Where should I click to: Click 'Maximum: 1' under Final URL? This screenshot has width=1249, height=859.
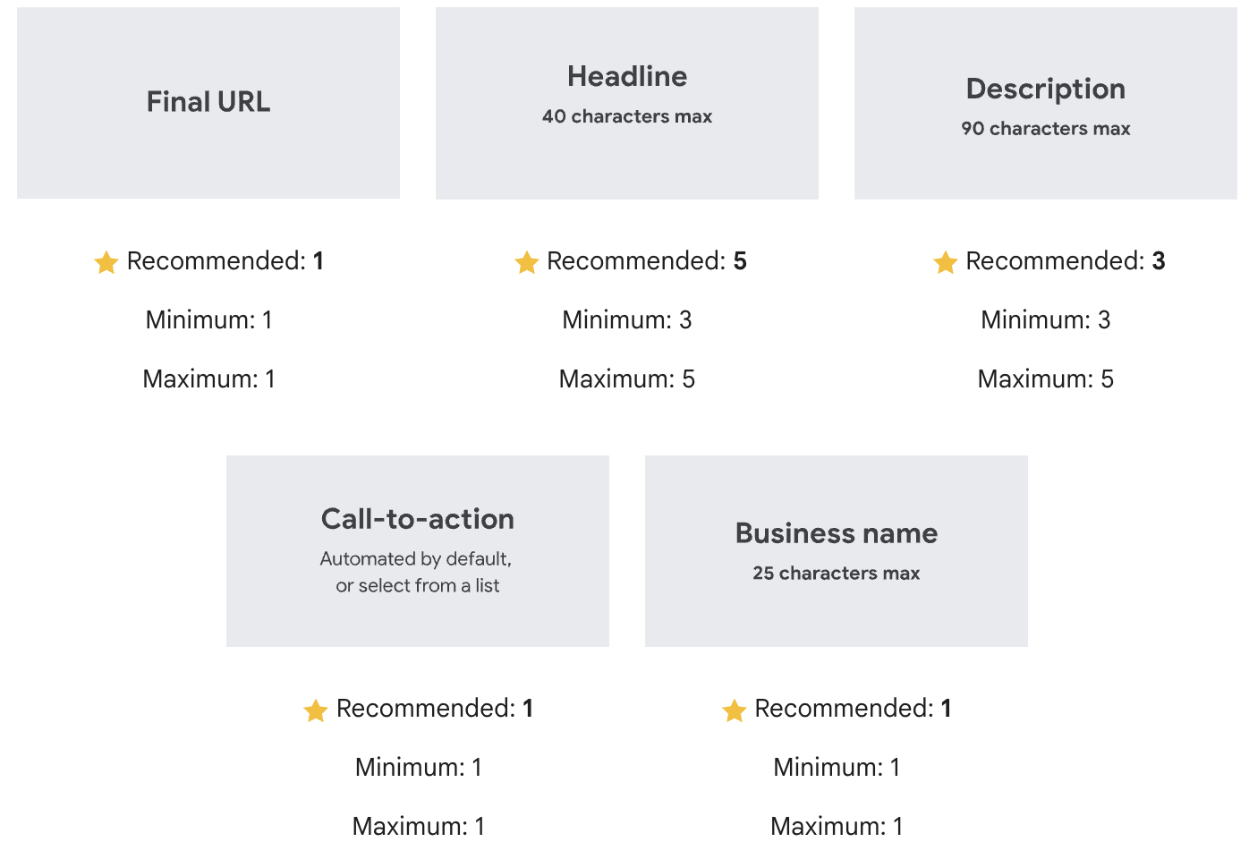pyautogui.click(x=208, y=379)
